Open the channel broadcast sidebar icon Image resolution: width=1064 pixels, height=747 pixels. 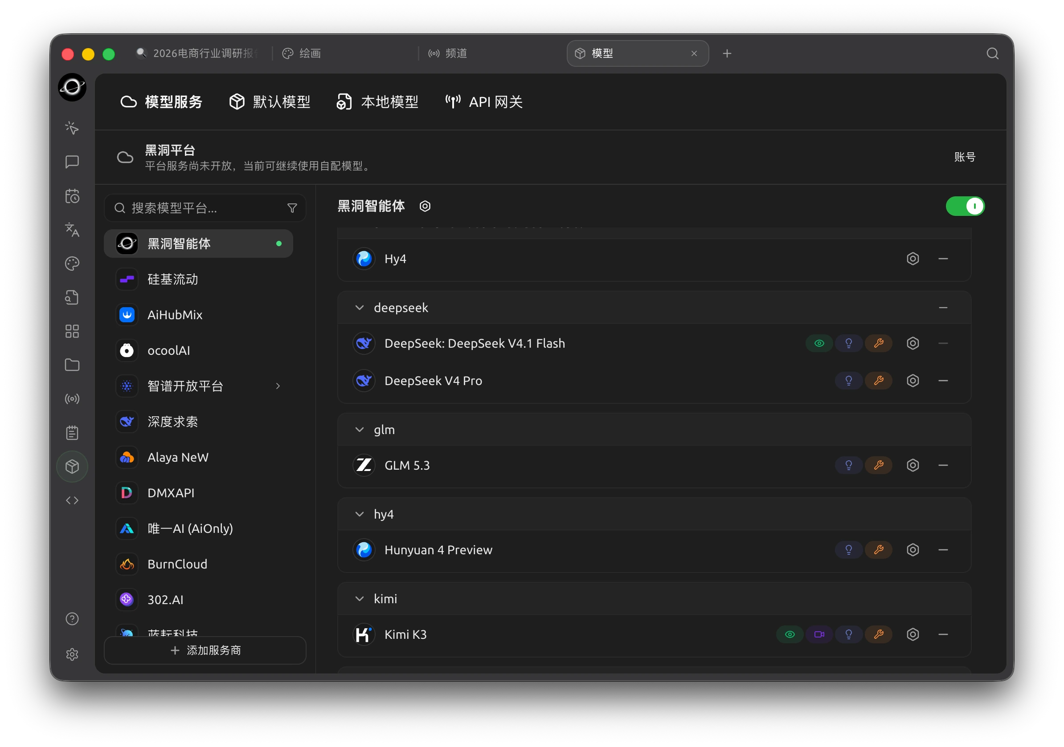(x=72, y=399)
